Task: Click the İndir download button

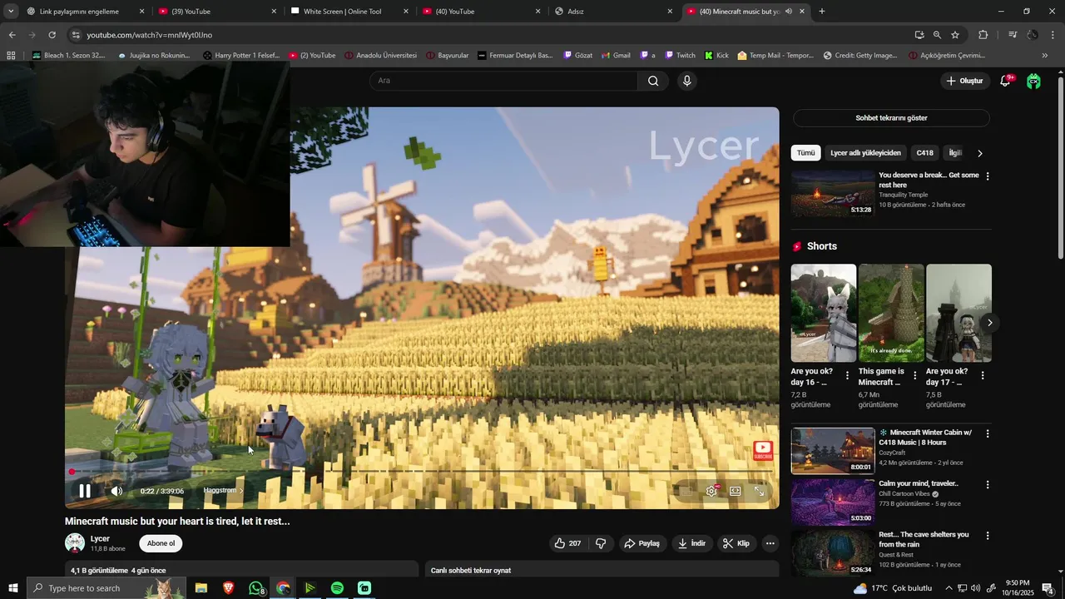Action: [691, 543]
